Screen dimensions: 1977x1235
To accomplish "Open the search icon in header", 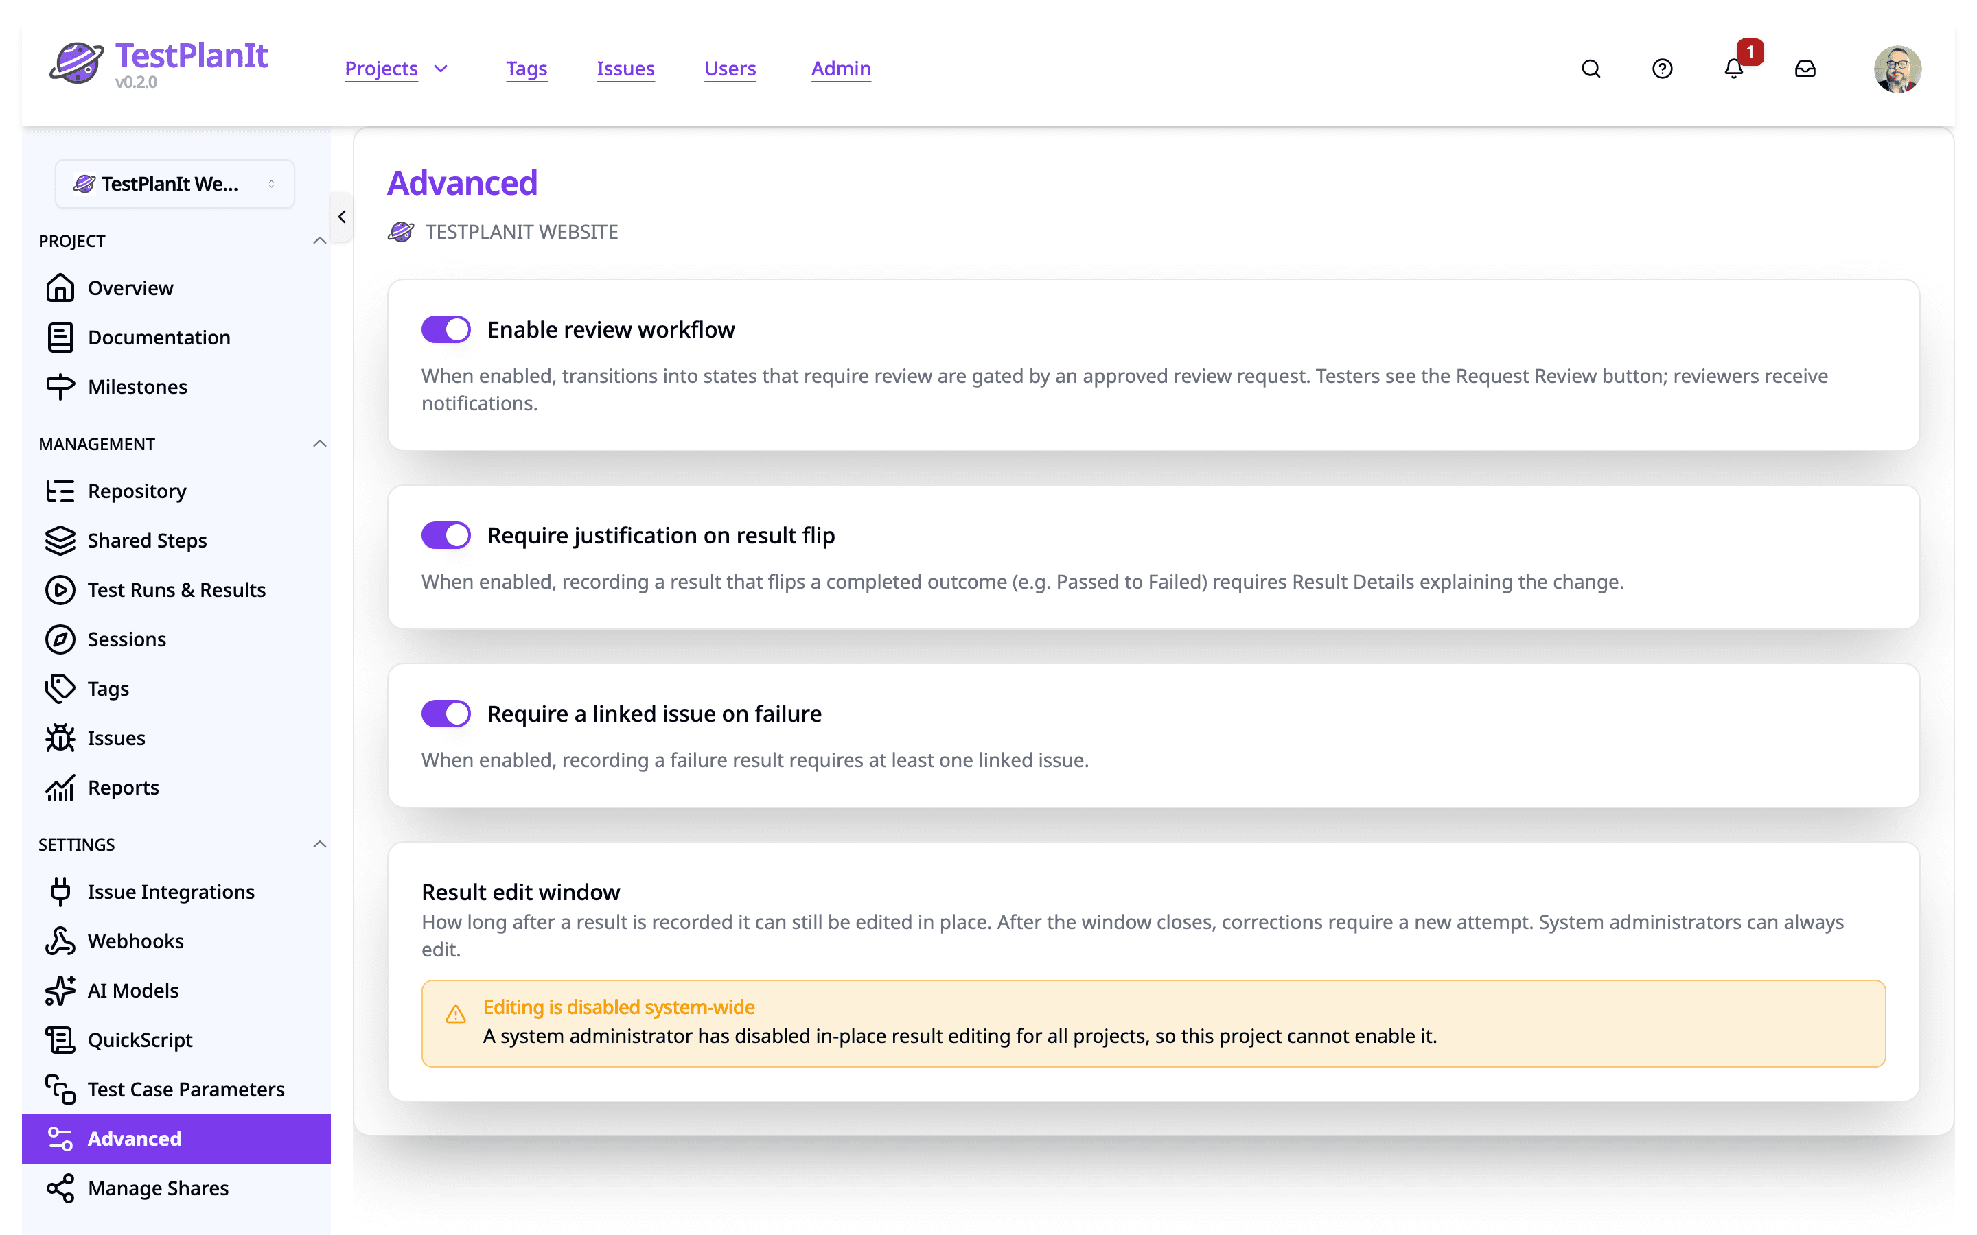I will (x=1591, y=69).
